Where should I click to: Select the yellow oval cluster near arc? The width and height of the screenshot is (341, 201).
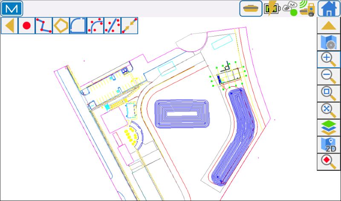pos(131,136)
